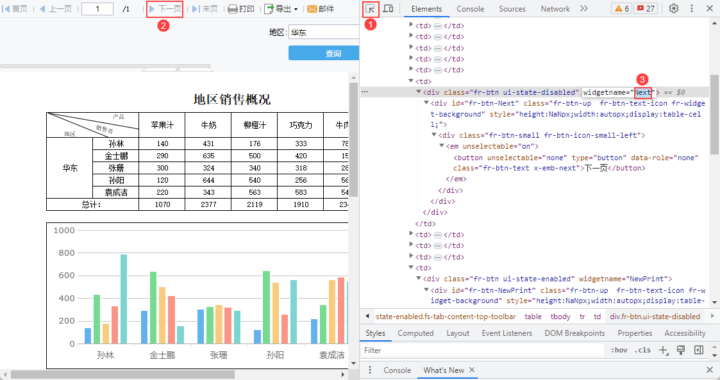
Task: Open the export (导出) dropdown
Action: coord(281,9)
